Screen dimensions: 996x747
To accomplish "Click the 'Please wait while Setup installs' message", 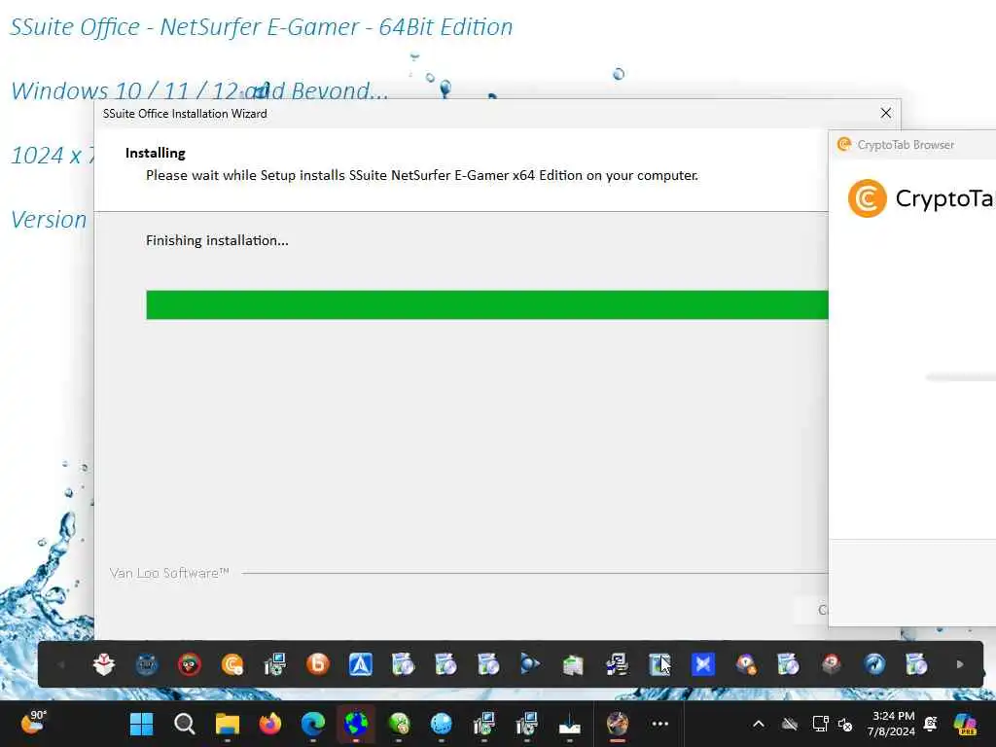I will (422, 175).
